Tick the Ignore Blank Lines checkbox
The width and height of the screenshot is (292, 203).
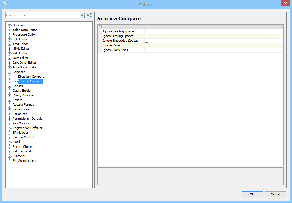(146, 50)
